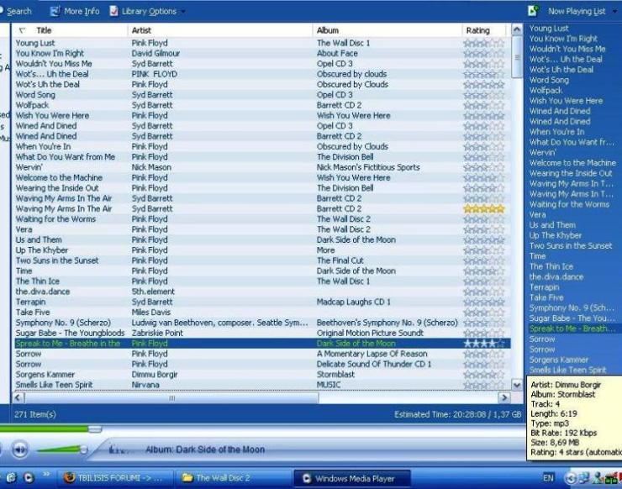The height and width of the screenshot is (489, 622).
Task: Open TBILISIS FORUMI taskbar button
Action: 116,478
